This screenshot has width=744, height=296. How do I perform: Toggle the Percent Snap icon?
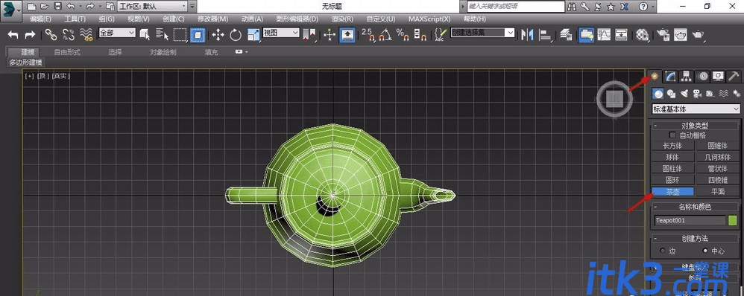coord(403,34)
